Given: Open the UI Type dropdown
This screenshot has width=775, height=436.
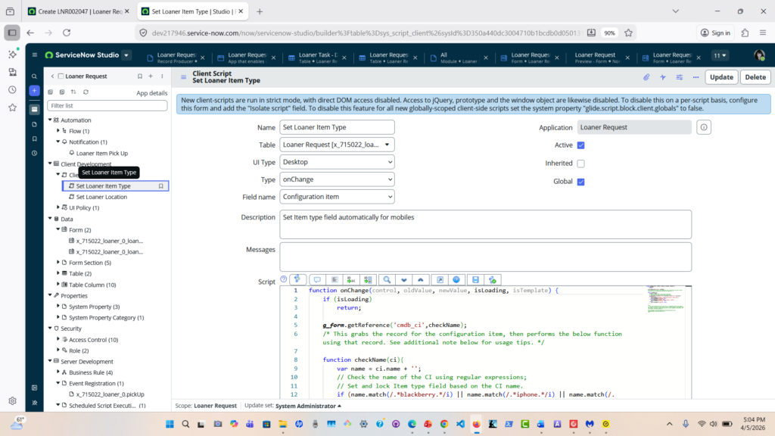Looking at the screenshot, I should tap(337, 162).
